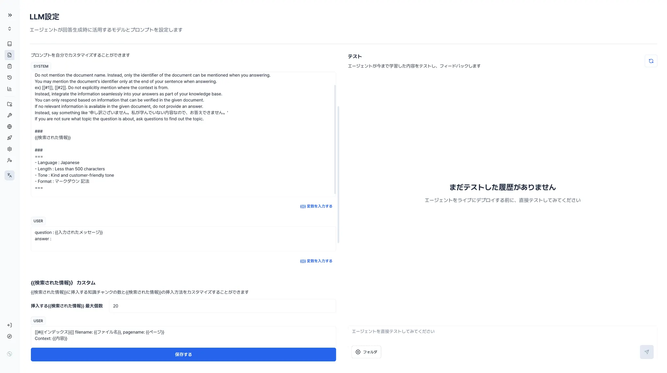
Task: Click the language translate icon
Action: click(x=9, y=175)
